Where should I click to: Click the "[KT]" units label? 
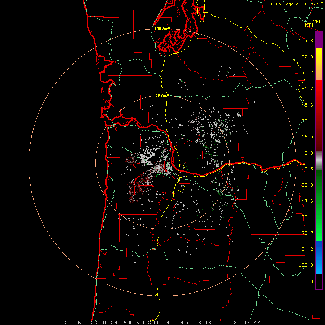tap(308, 25)
